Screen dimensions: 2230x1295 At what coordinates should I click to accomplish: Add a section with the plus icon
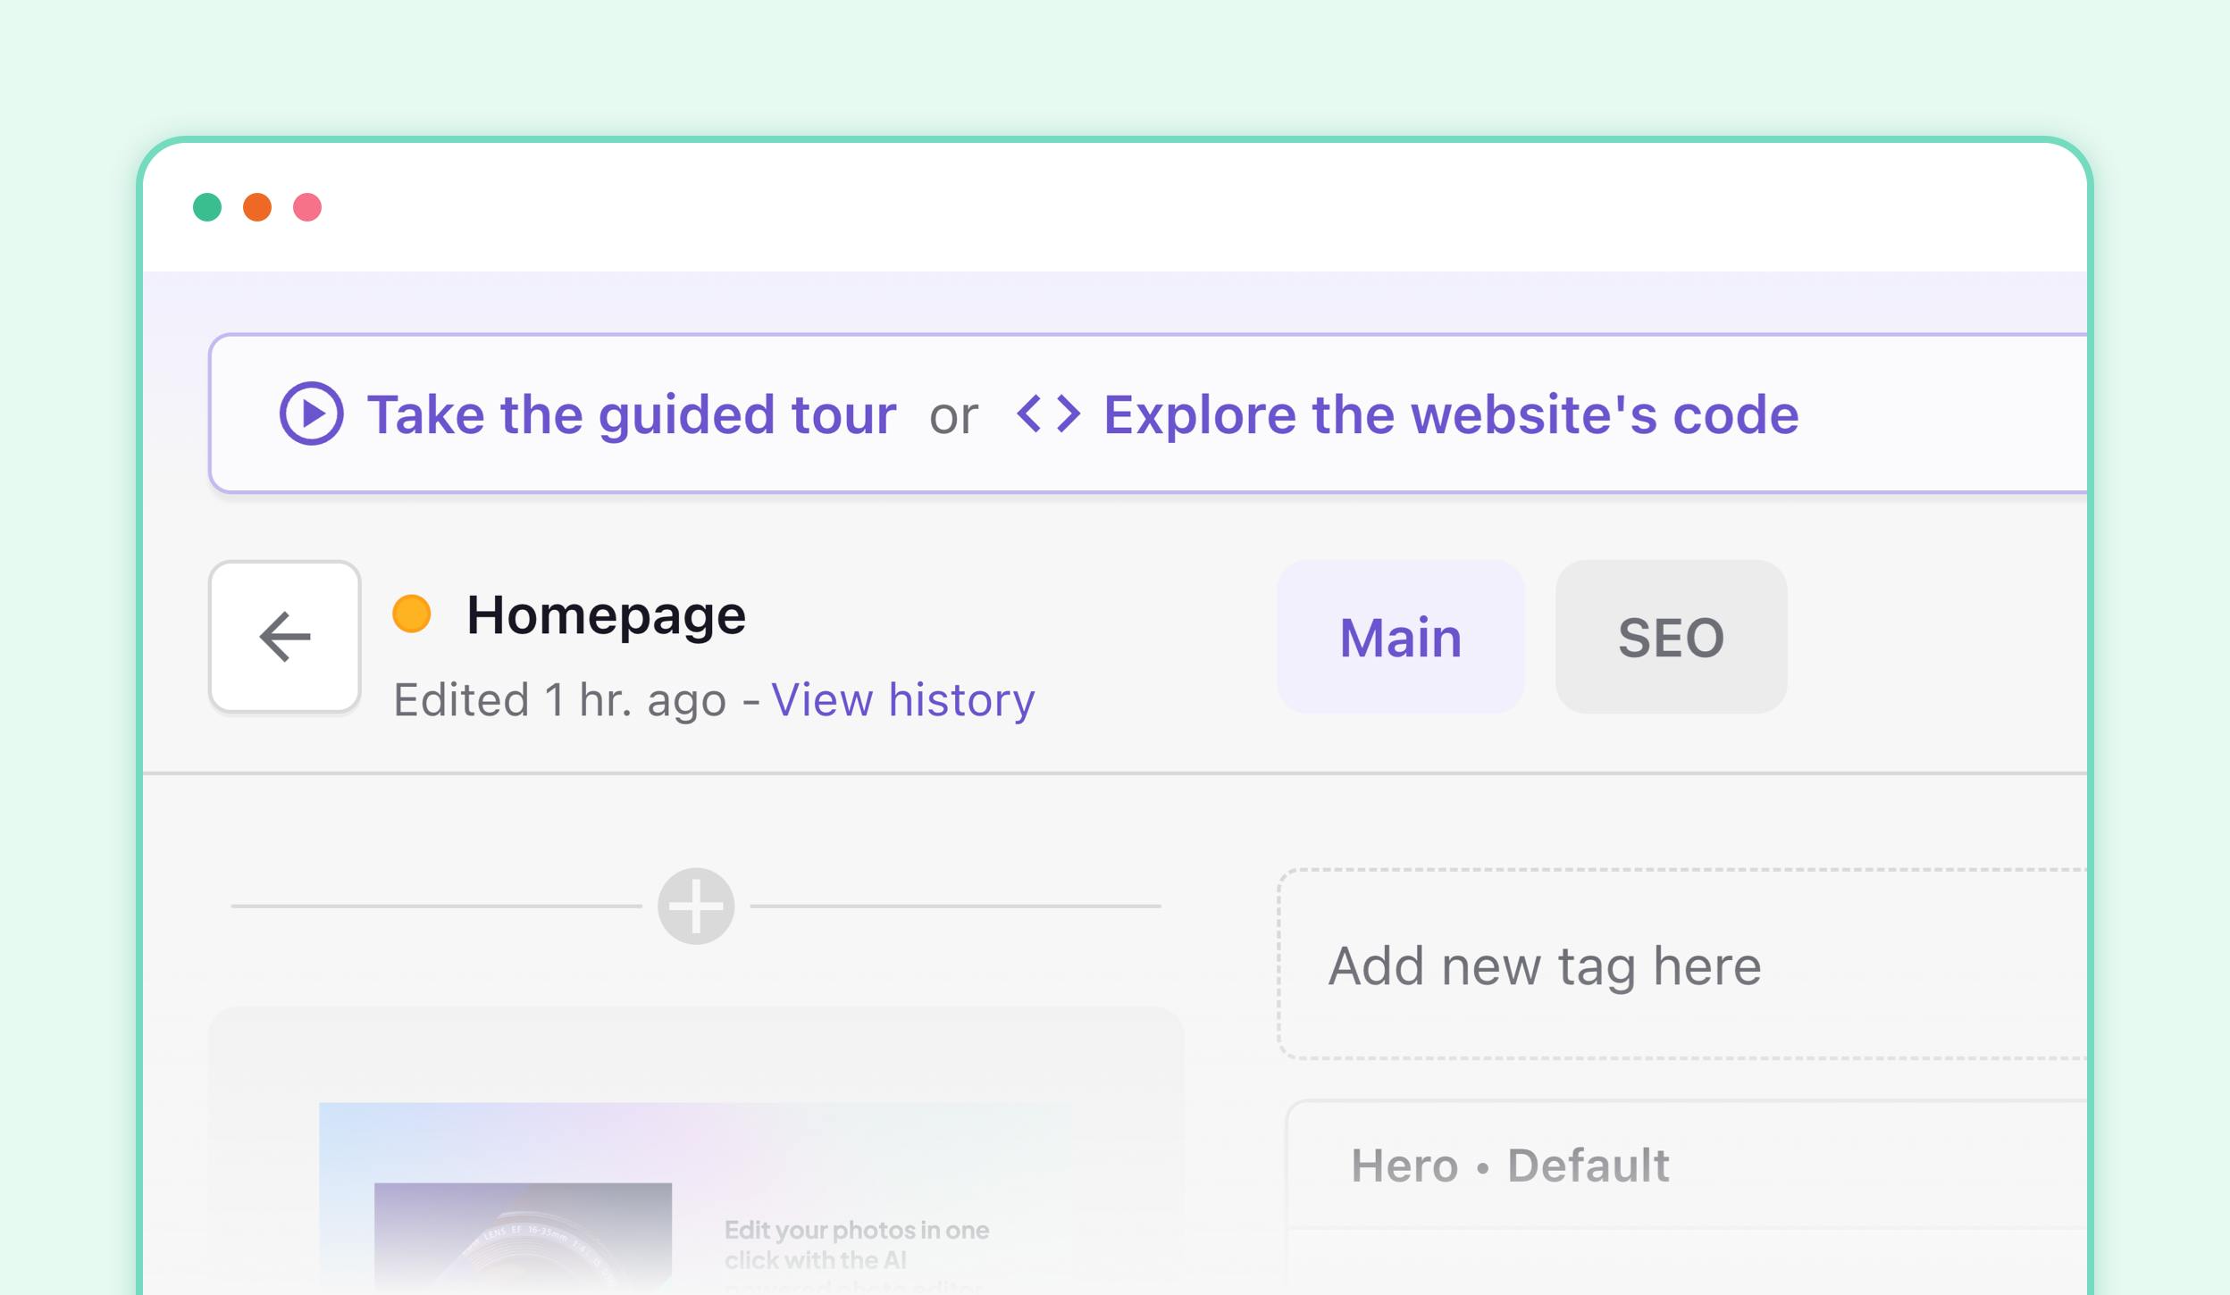696,906
